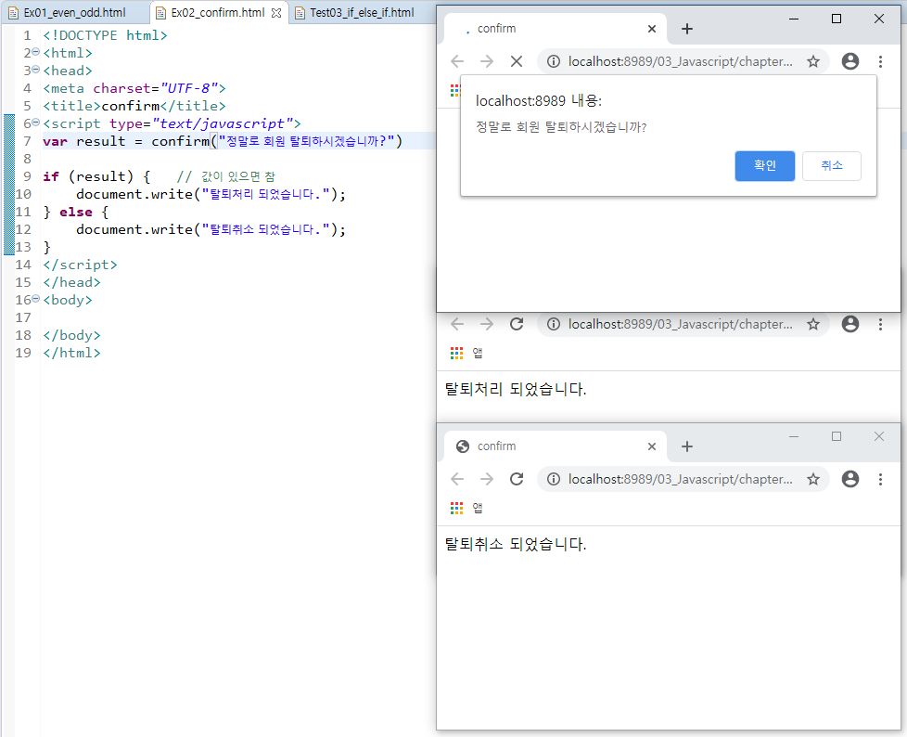Close the confirm tab in the bottom browser
The width and height of the screenshot is (907, 737).
coord(652,446)
